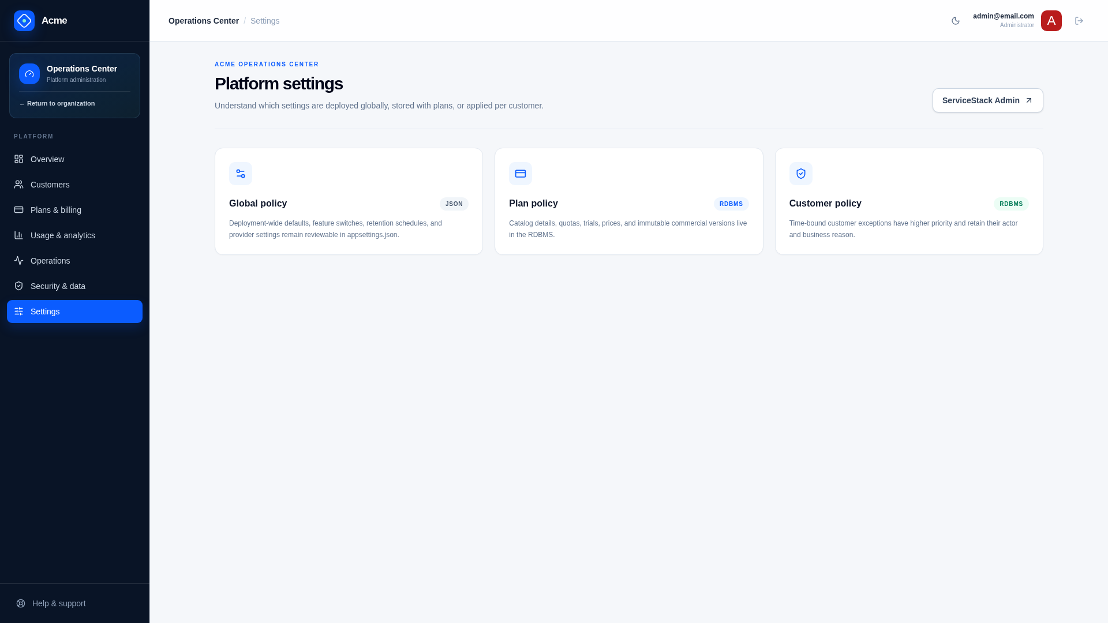Image resolution: width=1108 pixels, height=623 pixels.
Task: Click the Plan policy card title
Action: coord(533,204)
